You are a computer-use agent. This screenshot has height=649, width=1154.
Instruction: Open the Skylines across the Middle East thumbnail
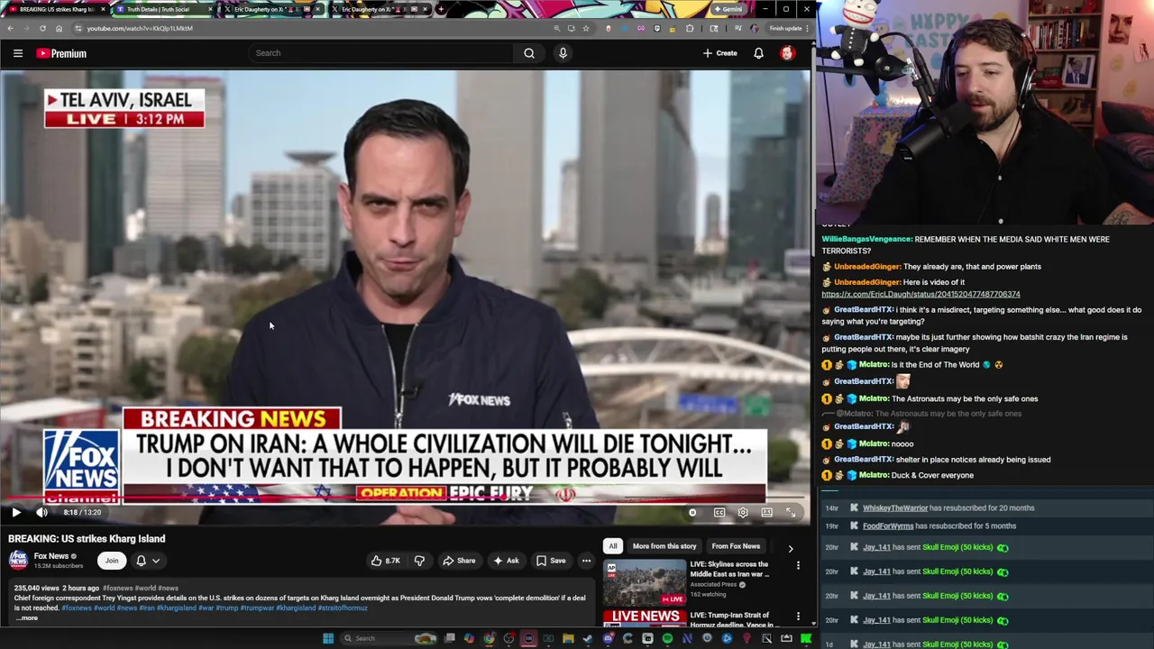(645, 582)
